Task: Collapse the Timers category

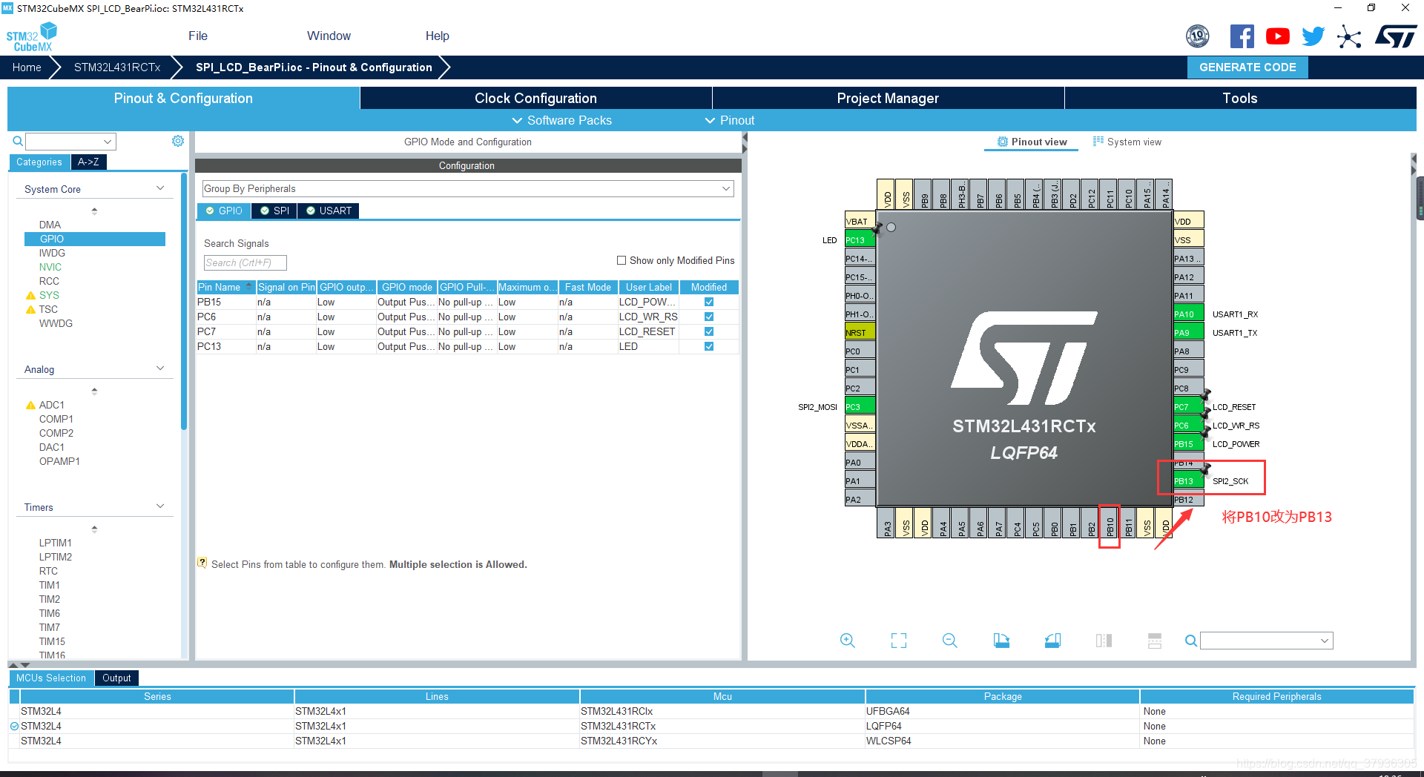Action: [x=160, y=506]
